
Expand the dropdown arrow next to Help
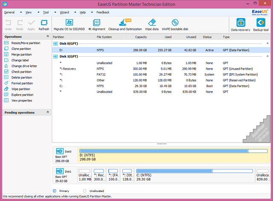tap(92, 12)
